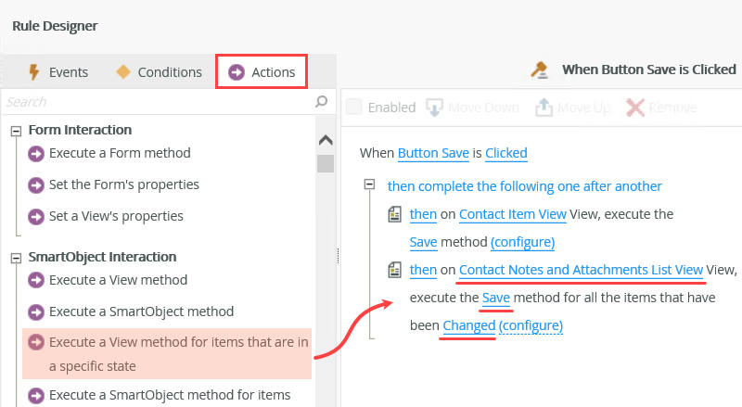Collapse the 'then complete the following' block
Image resolution: width=742 pixels, height=407 pixels.
[x=370, y=185]
